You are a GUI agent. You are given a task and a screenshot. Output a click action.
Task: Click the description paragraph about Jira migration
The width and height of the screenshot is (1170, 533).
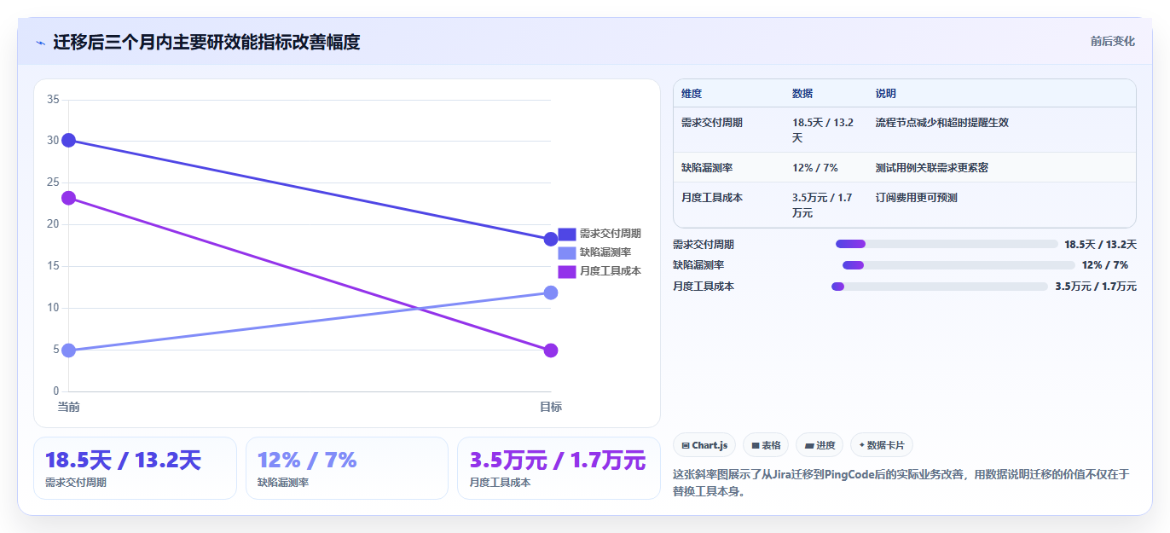pos(904,482)
